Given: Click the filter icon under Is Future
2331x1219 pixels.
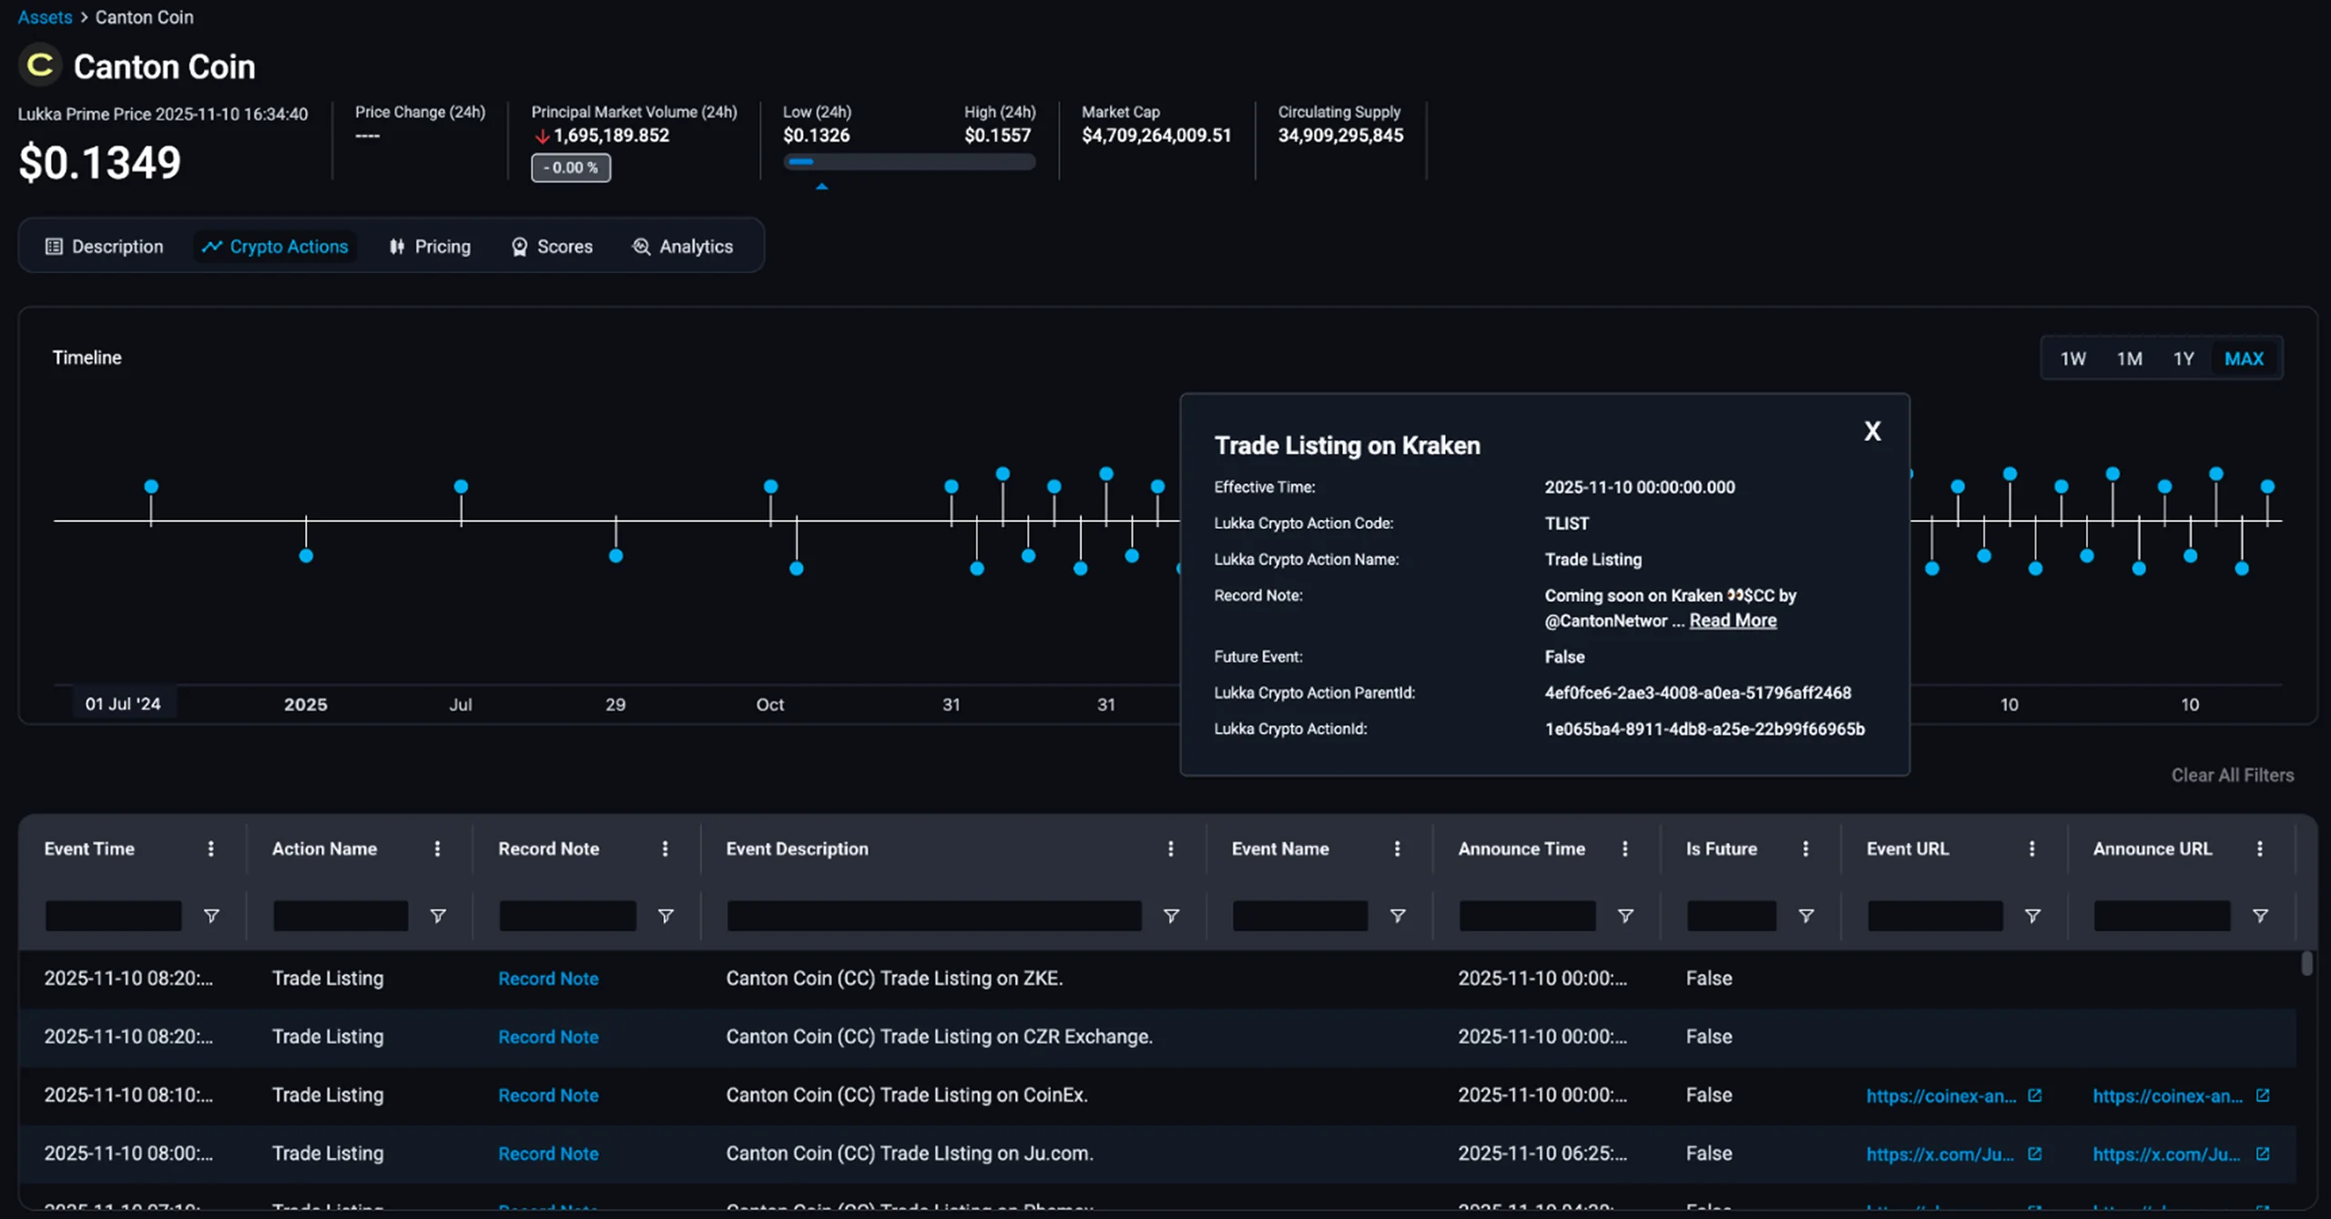Looking at the screenshot, I should (x=1807, y=916).
